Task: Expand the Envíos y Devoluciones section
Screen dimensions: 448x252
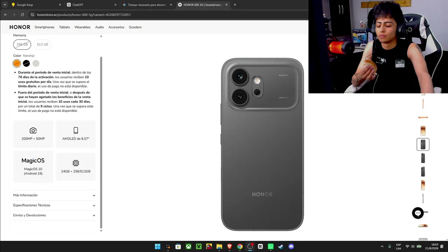Action: pos(54,215)
